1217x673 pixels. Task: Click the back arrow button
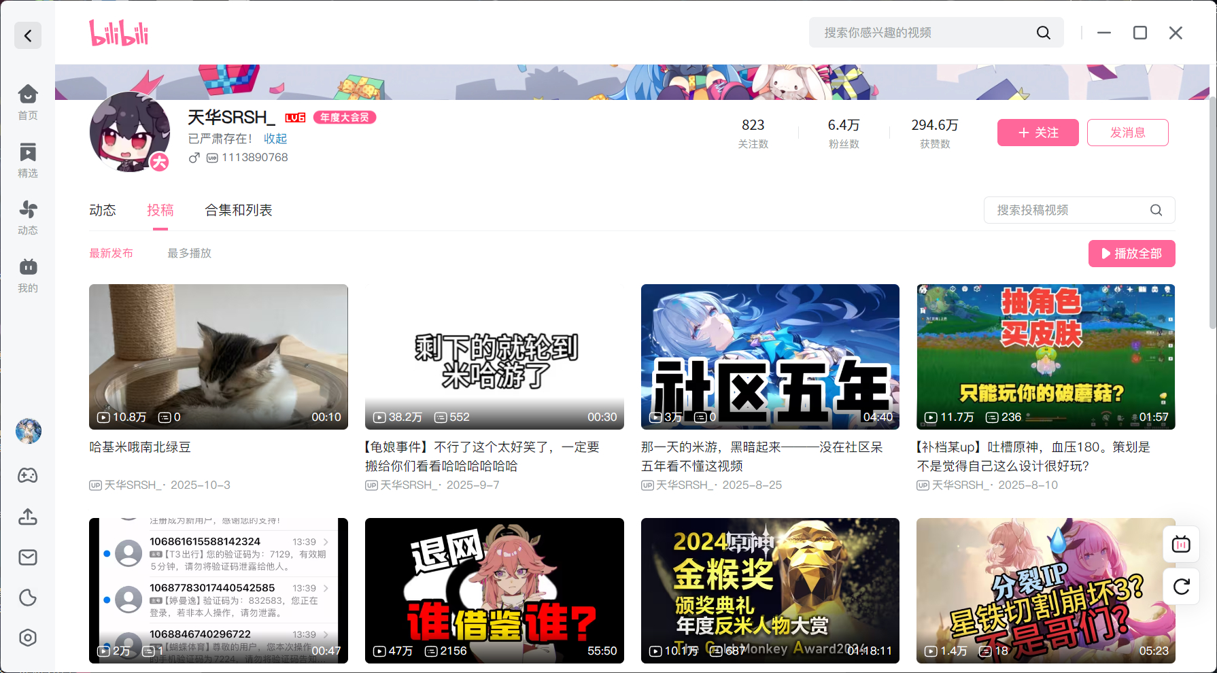click(28, 35)
